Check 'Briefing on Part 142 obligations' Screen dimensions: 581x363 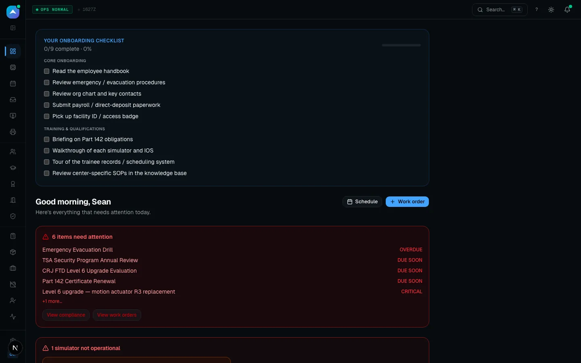pos(47,139)
